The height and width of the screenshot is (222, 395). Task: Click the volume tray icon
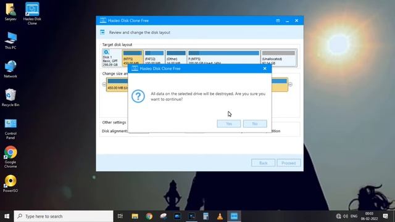[x=346, y=216]
